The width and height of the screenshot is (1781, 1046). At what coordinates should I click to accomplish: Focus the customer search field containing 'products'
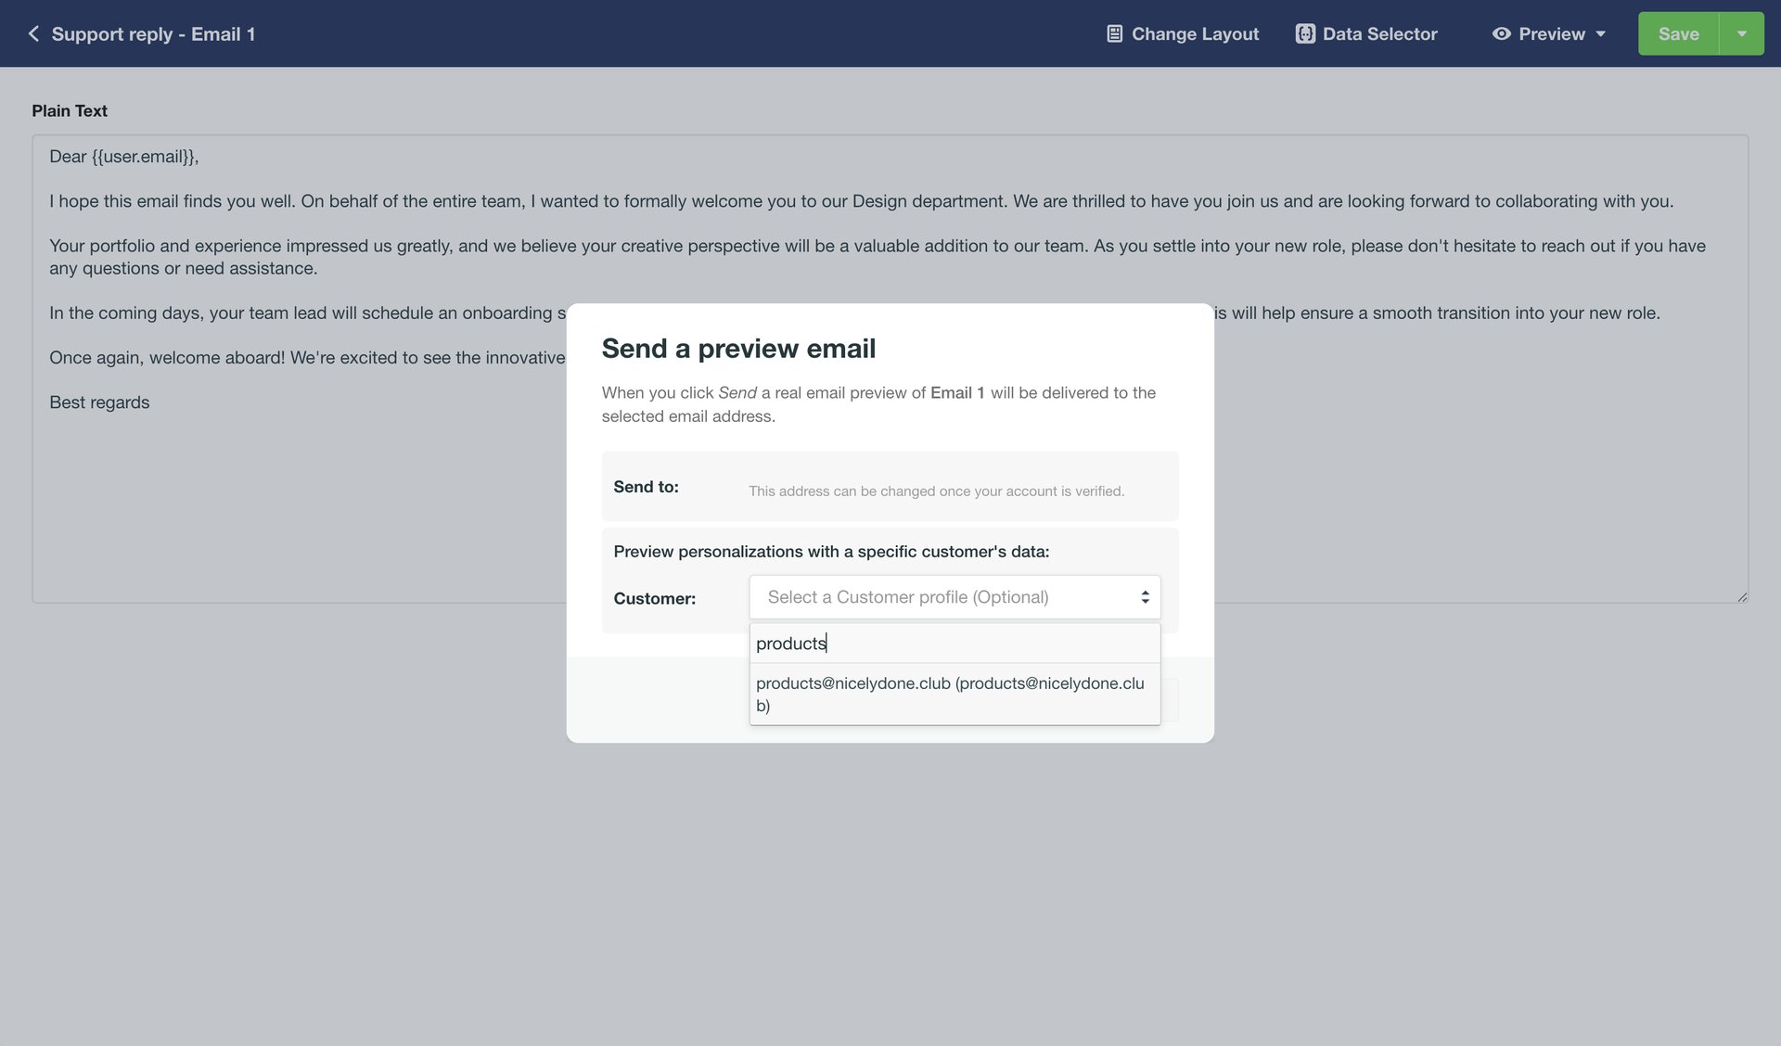tap(954, 644)
